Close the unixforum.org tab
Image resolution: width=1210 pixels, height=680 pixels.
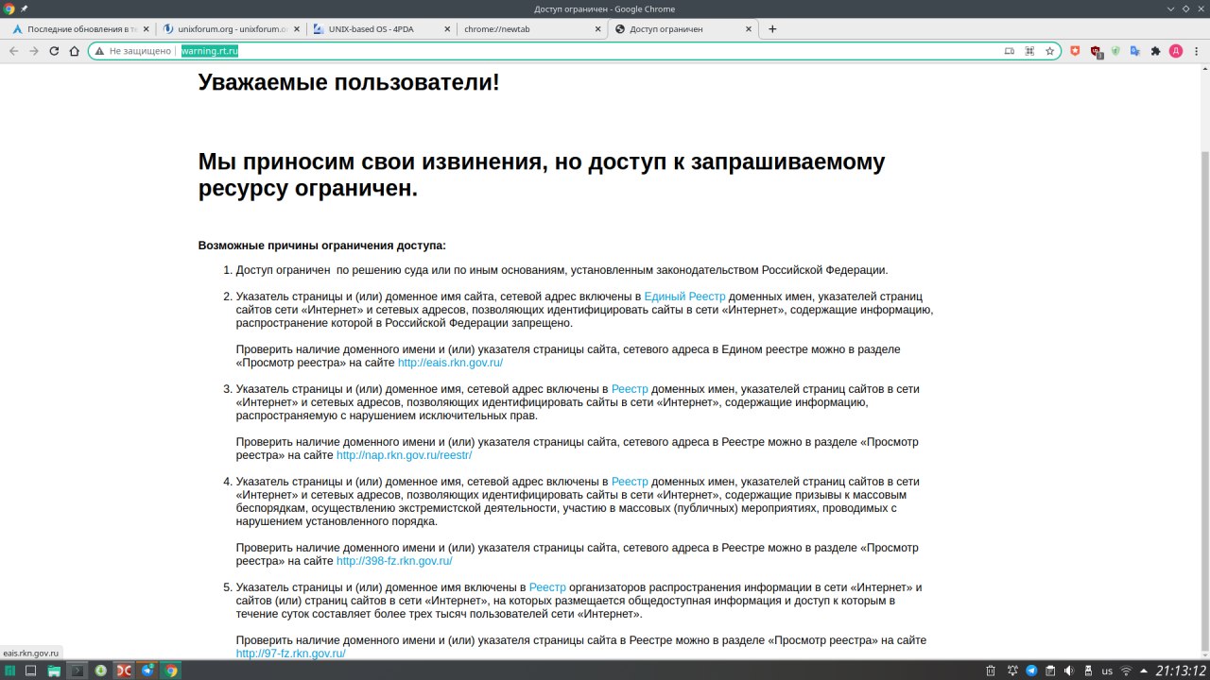click(297, 29)
